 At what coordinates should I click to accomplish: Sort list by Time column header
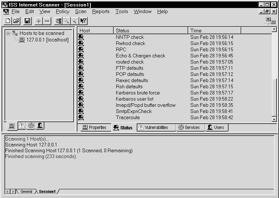[214, 31]
